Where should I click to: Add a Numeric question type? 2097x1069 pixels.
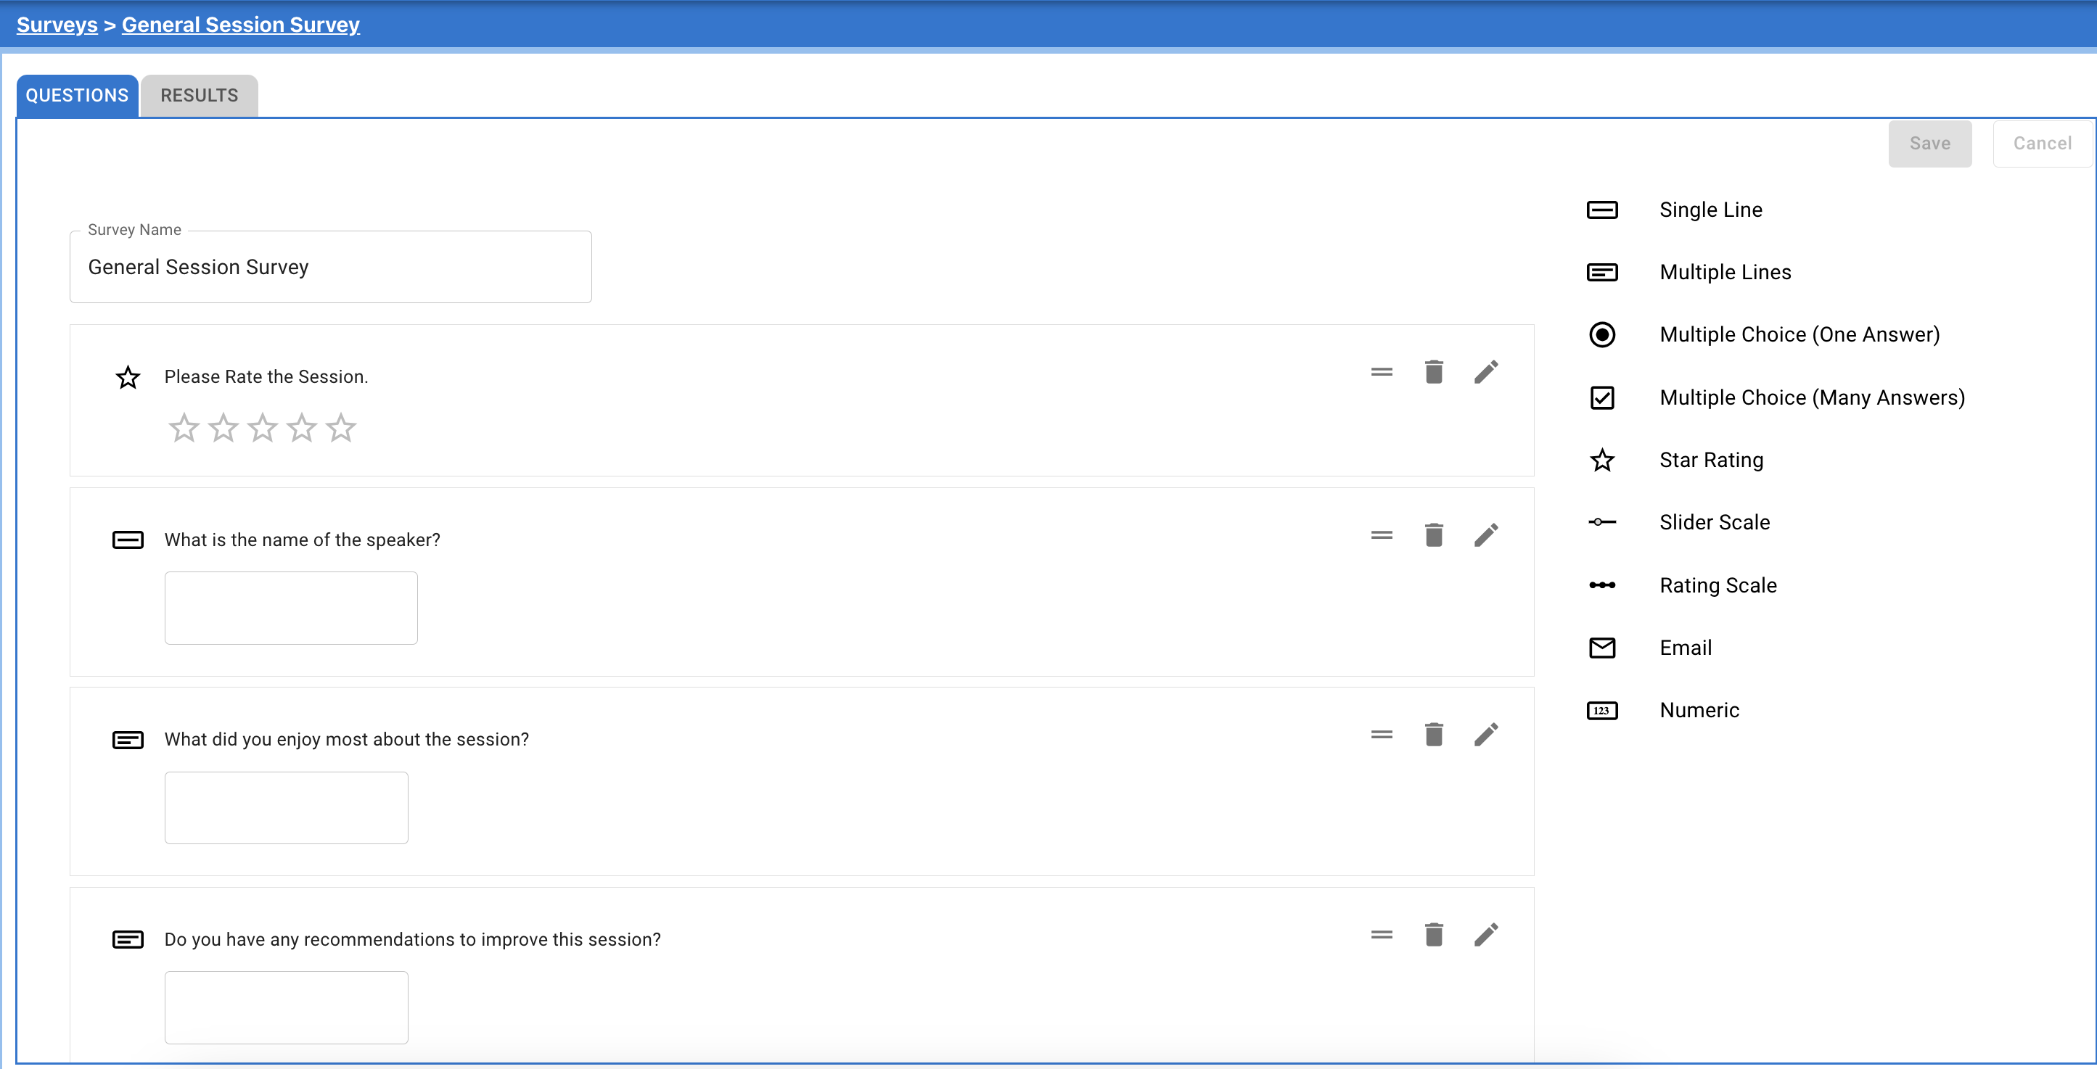1700,709
